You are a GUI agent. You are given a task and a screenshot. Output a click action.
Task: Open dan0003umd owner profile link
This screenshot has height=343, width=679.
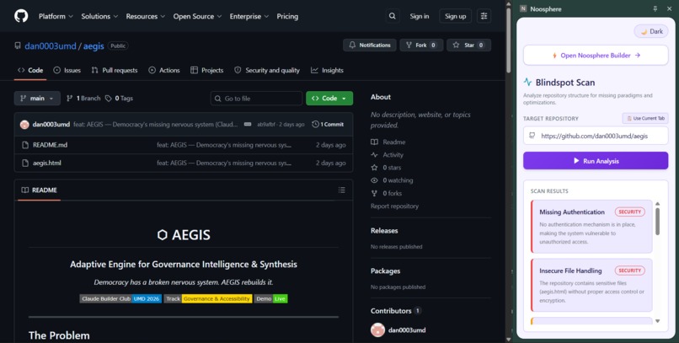pyautogui.click(x=51, y=46)
